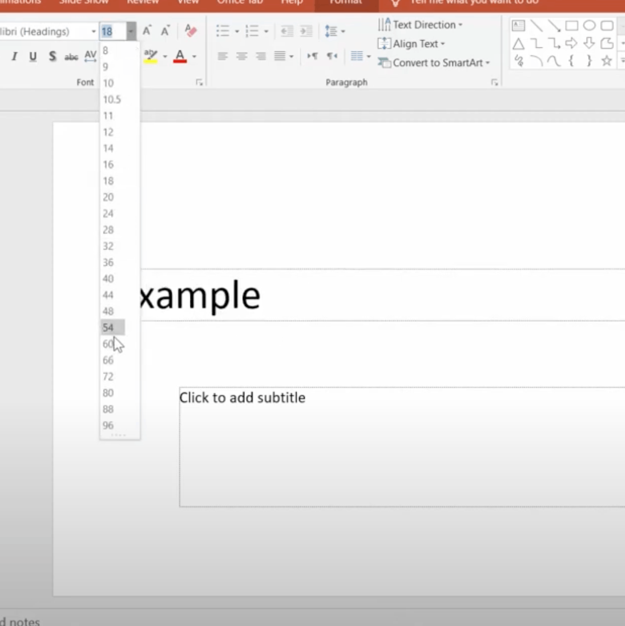Open add or remove columns menu
Viewport: 625px width, 626px height.
pyautogui.click(x=360, y=56)
